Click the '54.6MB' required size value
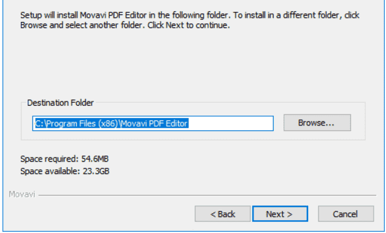The image size is (386, 233). [x=95, y=159]
